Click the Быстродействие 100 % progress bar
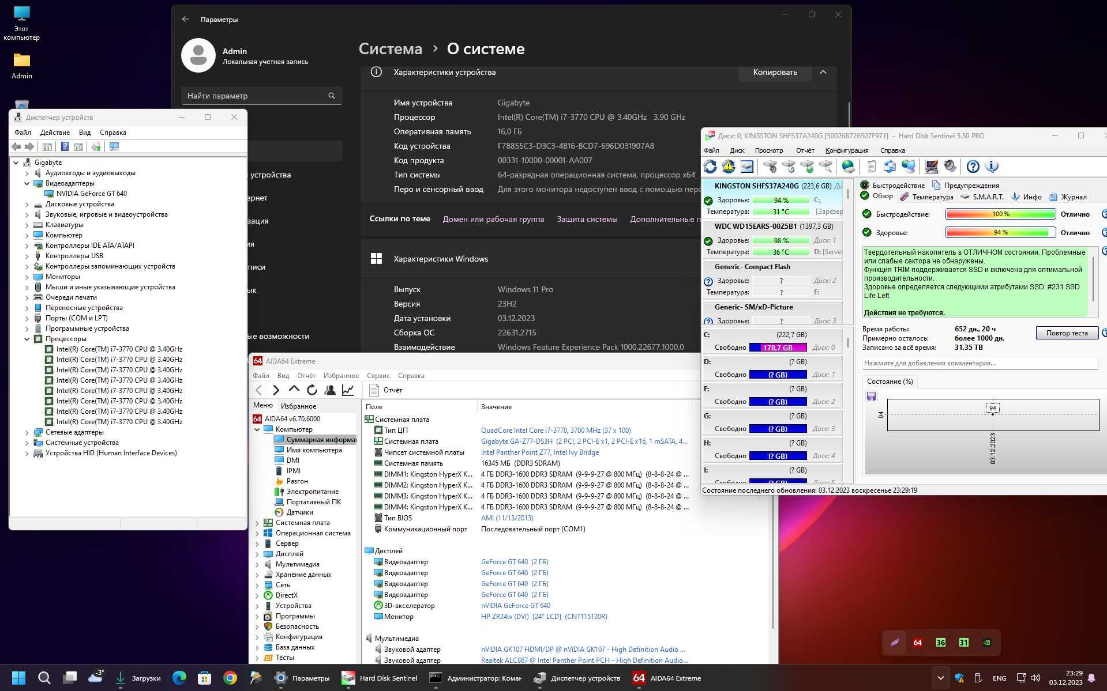This screenshot has width=1107, height=691. point(1000,214)
